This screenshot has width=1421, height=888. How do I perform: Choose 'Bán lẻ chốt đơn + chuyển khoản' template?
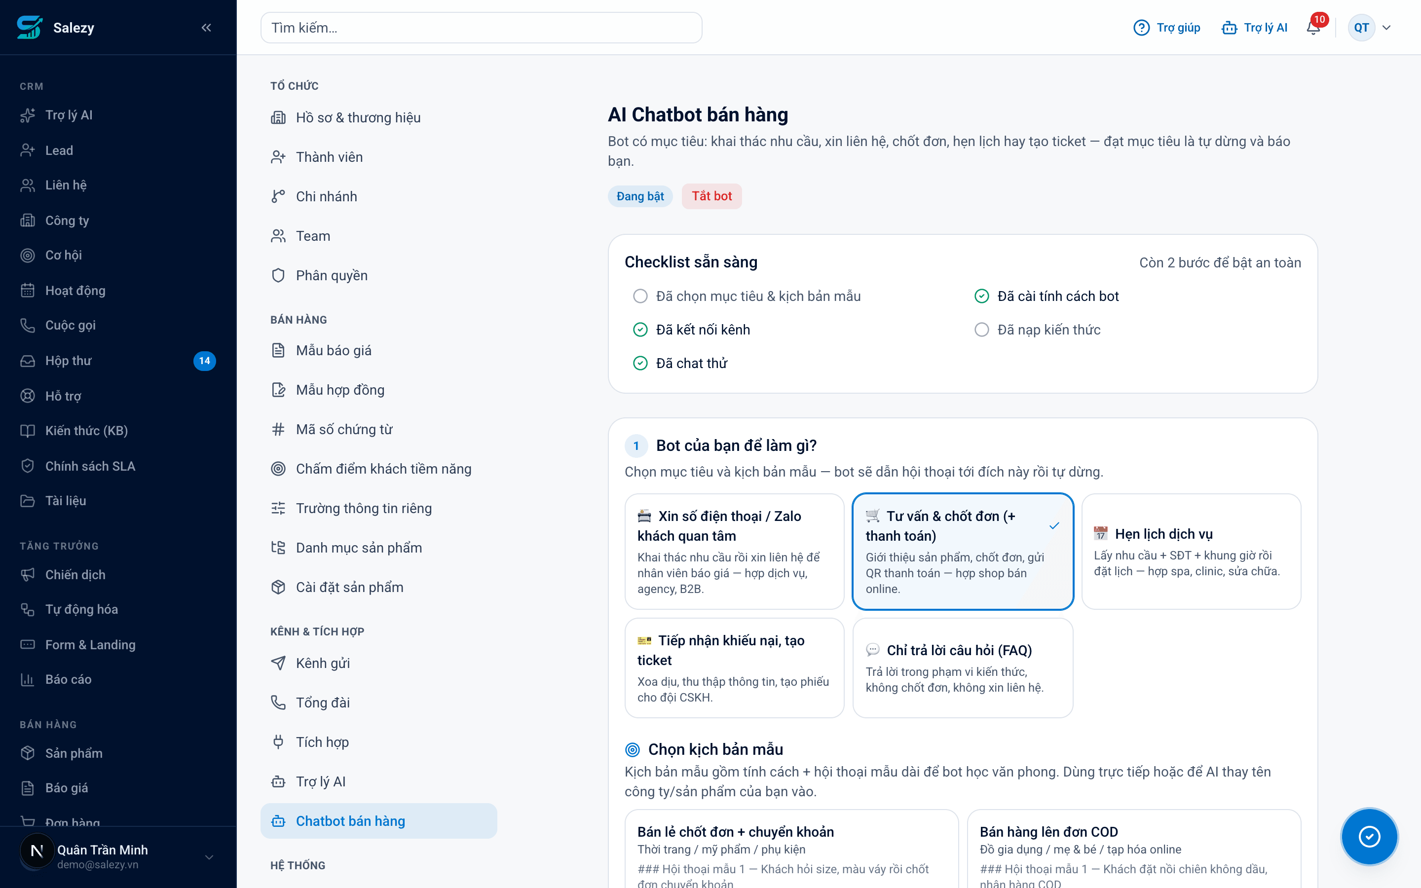tap(791, 849)
